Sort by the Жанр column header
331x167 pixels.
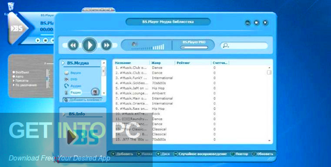pos(156,63)
